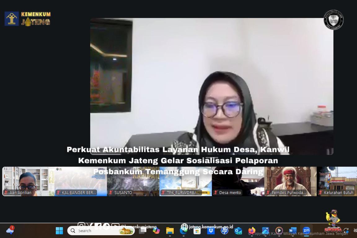Open the Photos app in taskbar
The width and height of the screenshot is (357, 238).
(x=265, y=231)
